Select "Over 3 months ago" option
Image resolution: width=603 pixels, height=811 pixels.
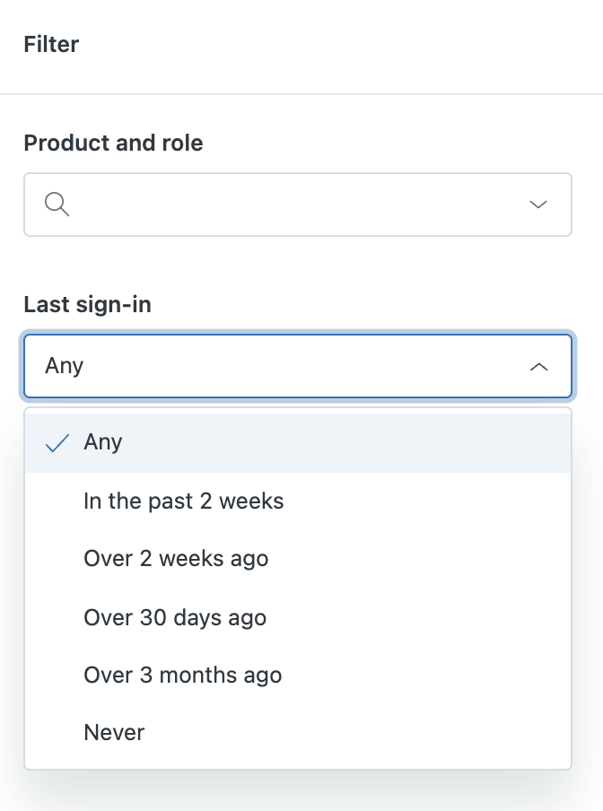tap(182, 675)
